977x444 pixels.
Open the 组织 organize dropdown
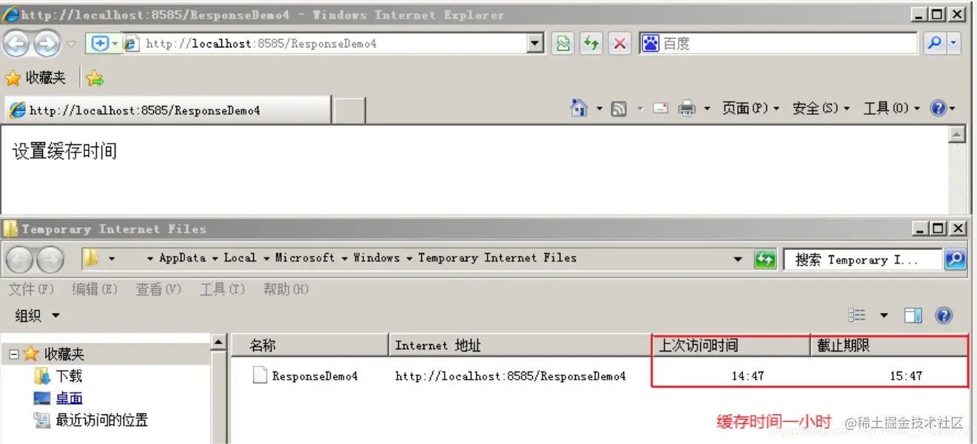[x=37, y=316]
